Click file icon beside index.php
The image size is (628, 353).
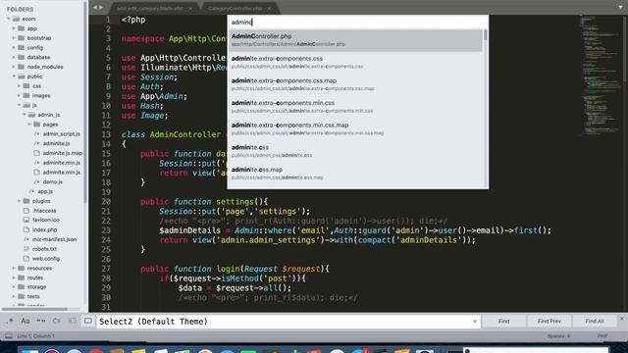coord(26,229)
